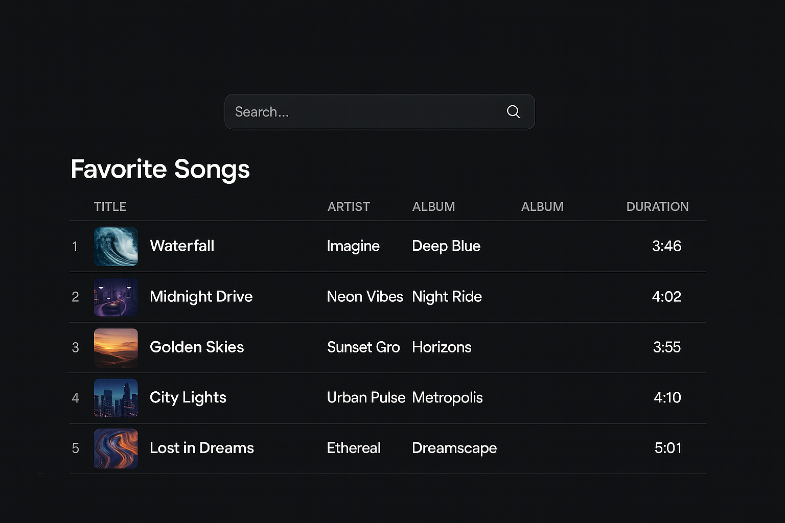Open the City Lights skyline cover
Screen dimensions: 785x523
pos(116,398)
